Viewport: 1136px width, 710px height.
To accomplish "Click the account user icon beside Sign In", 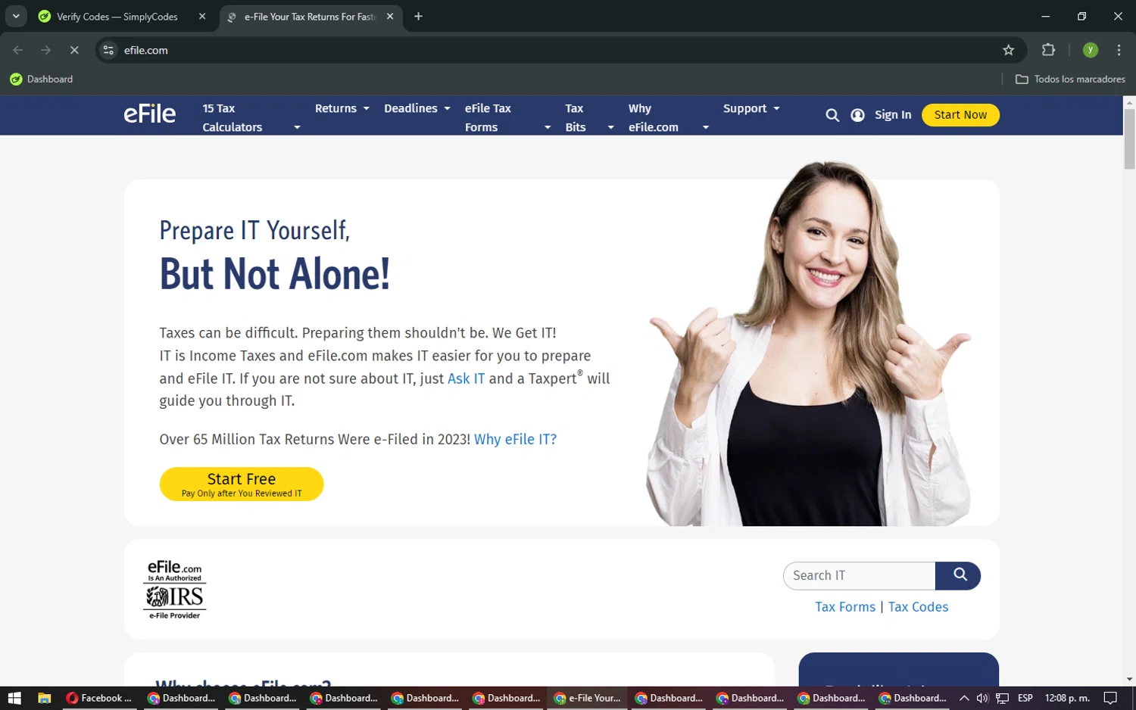I will [857, 115].
